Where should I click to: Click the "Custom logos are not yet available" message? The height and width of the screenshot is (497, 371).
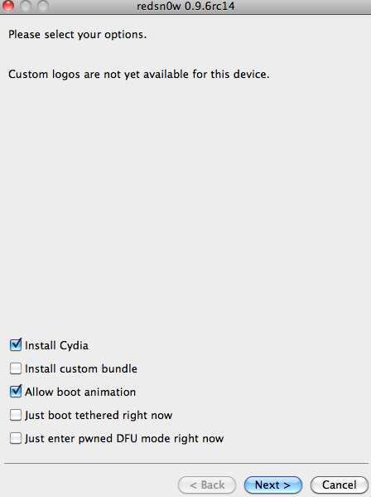point(139,75)
